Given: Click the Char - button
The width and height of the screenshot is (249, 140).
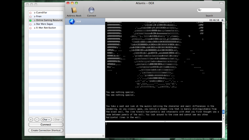Looking at the screenshot, I should point(58,119).
